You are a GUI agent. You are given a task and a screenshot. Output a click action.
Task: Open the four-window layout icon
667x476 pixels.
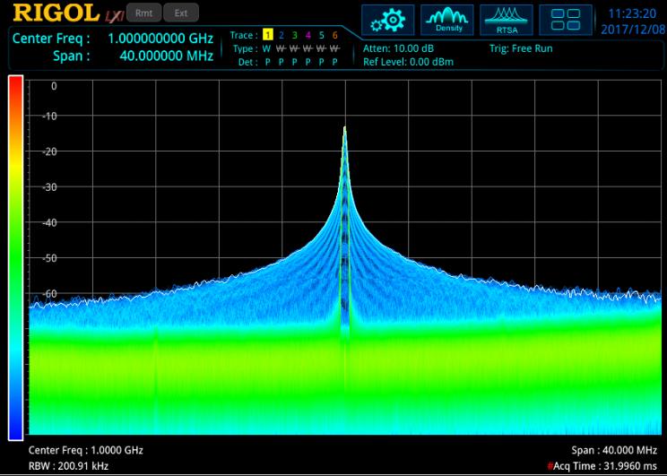pyautogui.click(x=566, y=20)
